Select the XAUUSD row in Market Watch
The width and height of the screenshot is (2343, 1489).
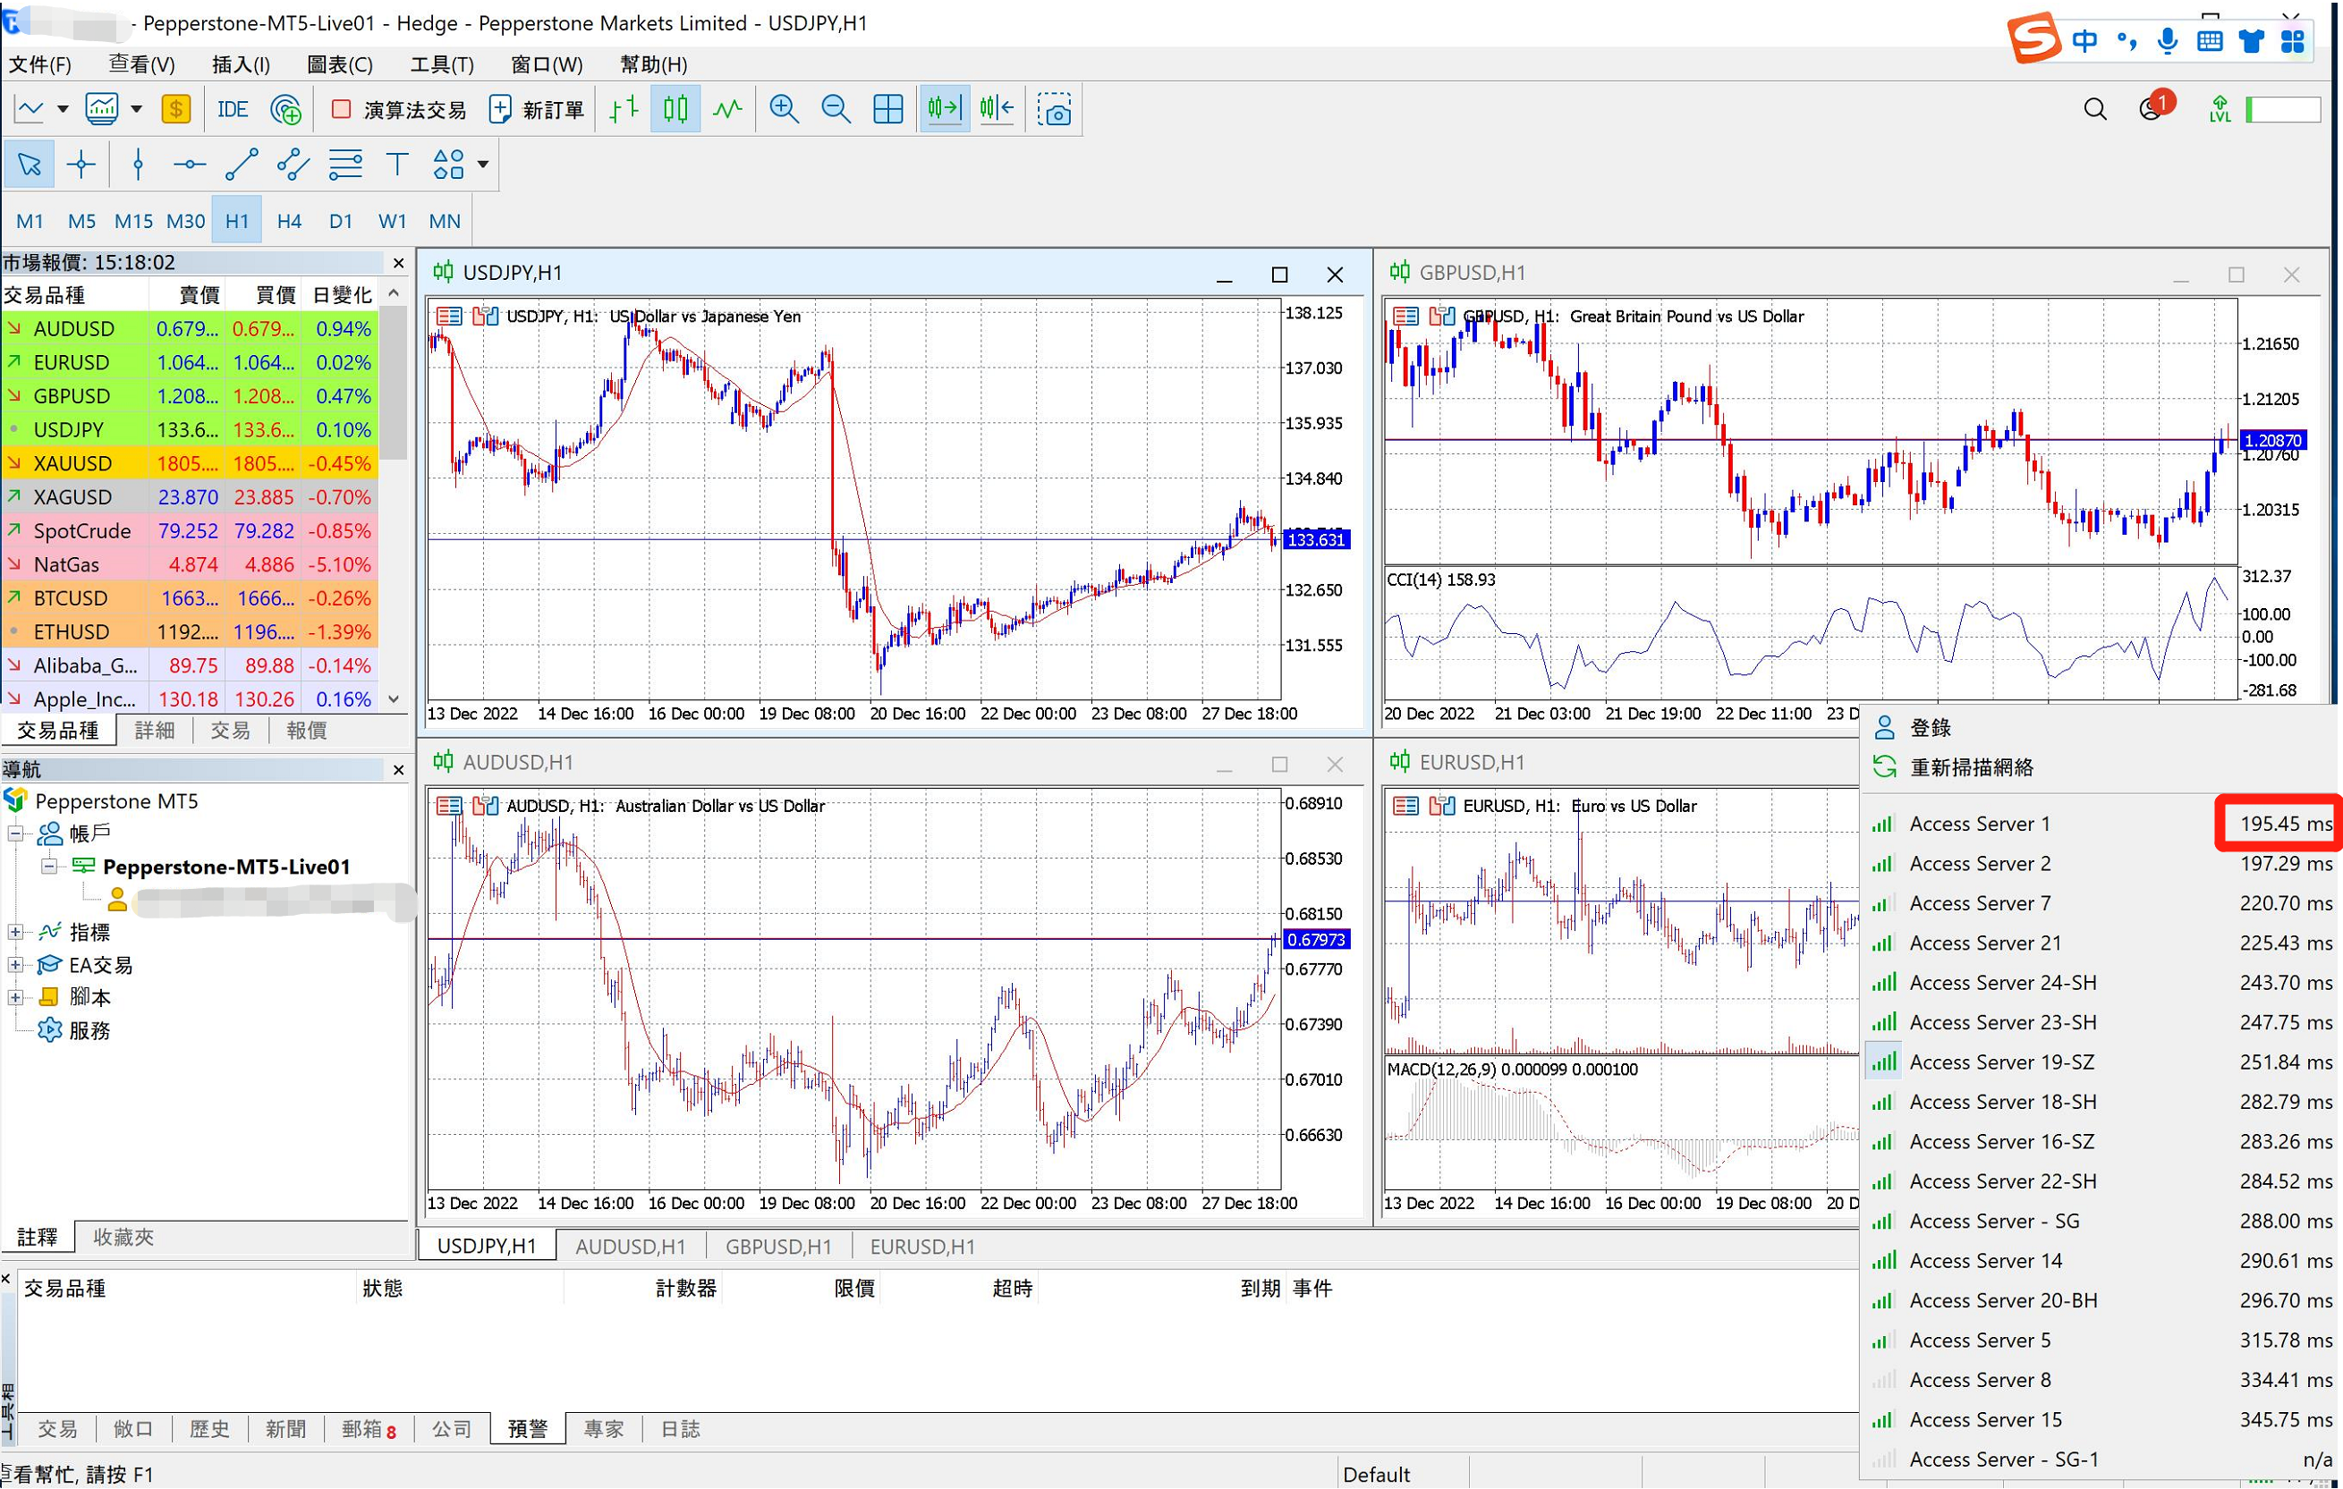190,464
